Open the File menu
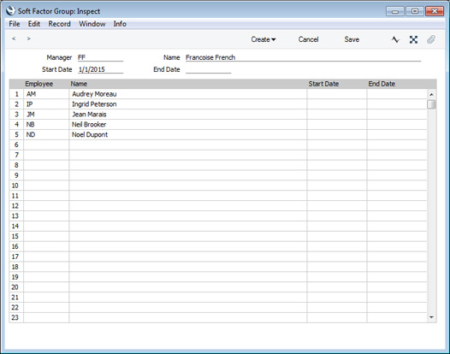The width and height of the screenshot is (450, 354). [15, 24]
